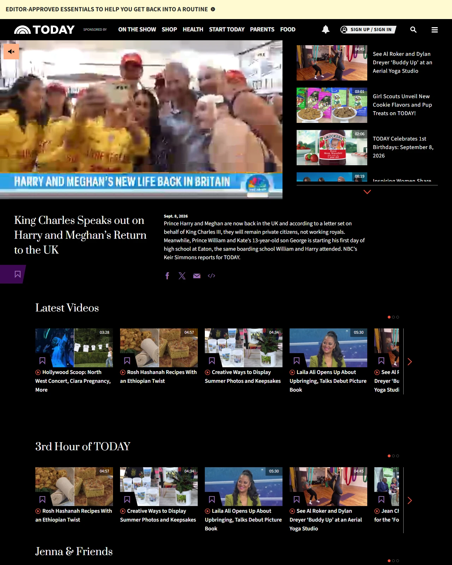
Task: Open Laila Ali Opens Up title in 3rd Hour
Action: point(243,520)
